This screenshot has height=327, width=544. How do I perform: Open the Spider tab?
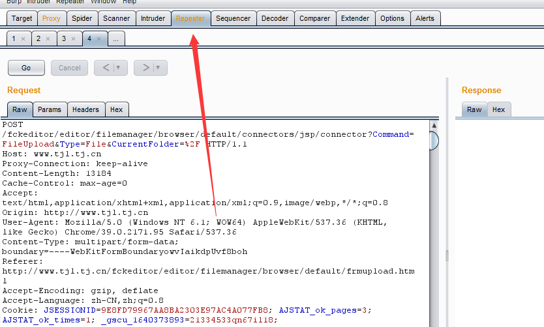[x=82, y=18]
